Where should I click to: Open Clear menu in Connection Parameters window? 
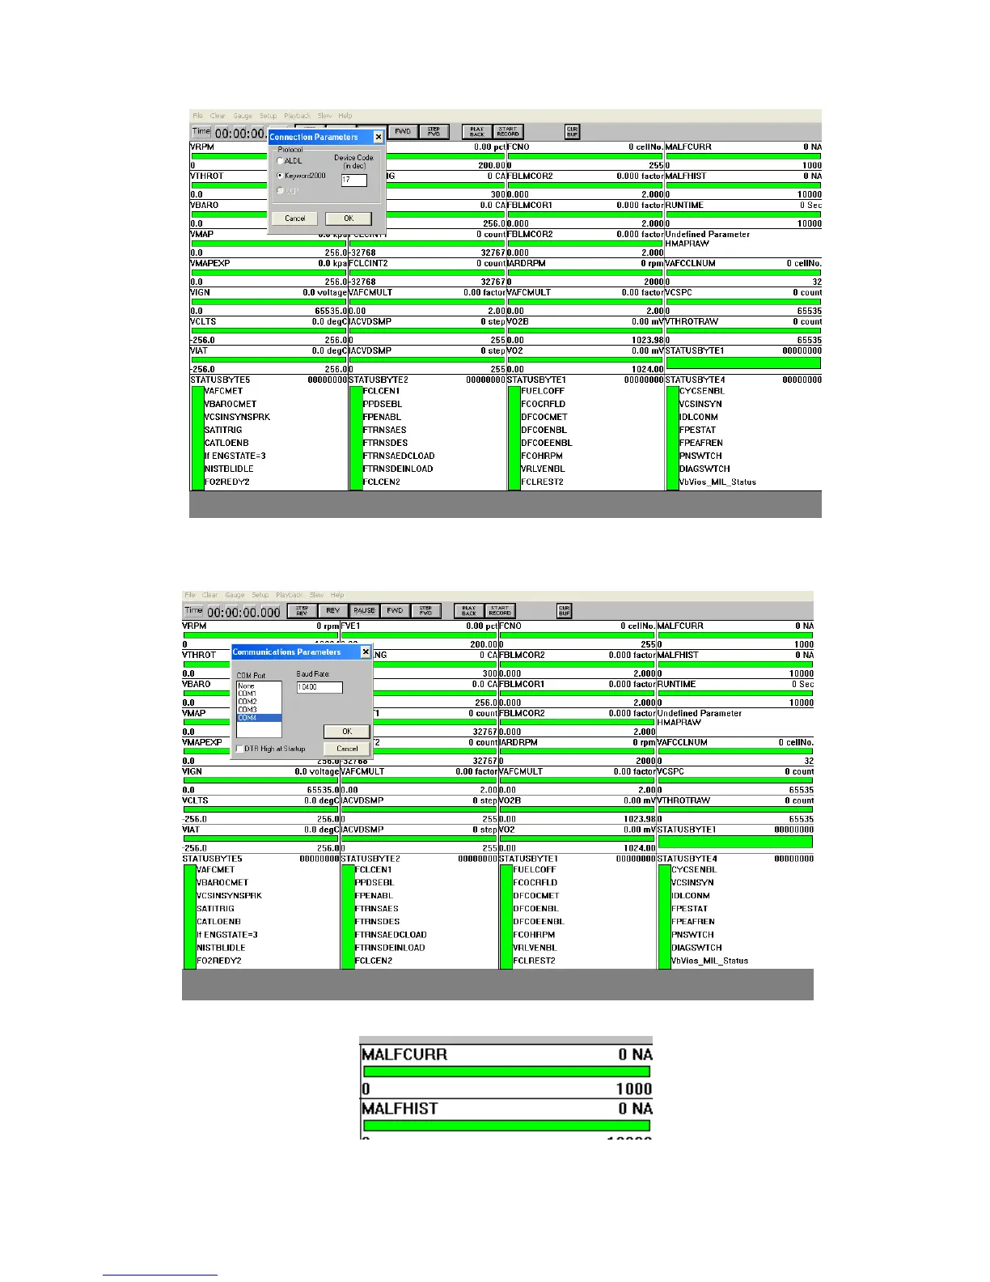pyautogui.click(x=218, y=116)
